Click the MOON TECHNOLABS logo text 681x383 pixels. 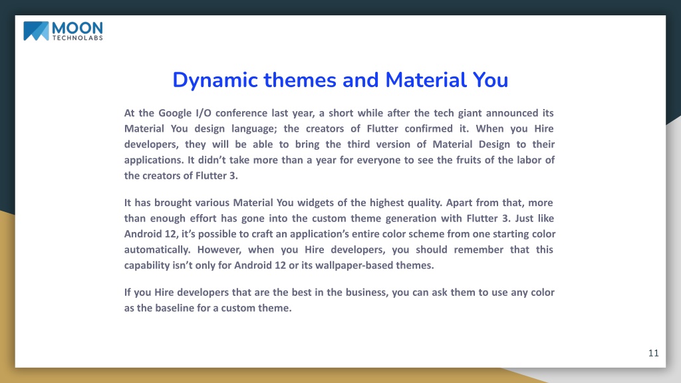click(77, 31)
